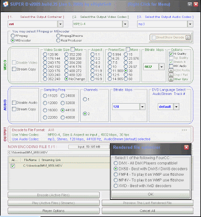This screenshot has width=201, height=217.
Task: Select the MEncoder radio button
Action: [x=12, y=41]
